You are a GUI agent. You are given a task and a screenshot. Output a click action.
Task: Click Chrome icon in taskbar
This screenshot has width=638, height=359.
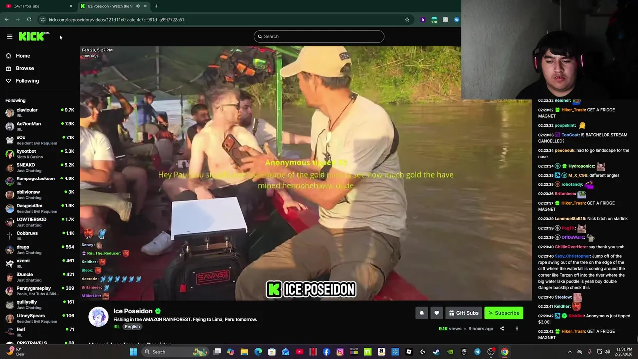[x=505, y=352]
